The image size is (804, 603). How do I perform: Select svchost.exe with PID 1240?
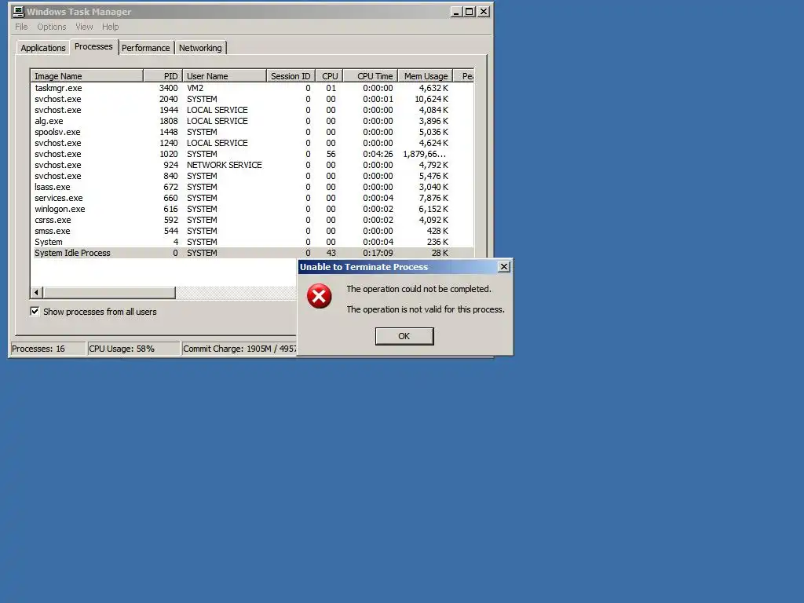pos(252,143)
